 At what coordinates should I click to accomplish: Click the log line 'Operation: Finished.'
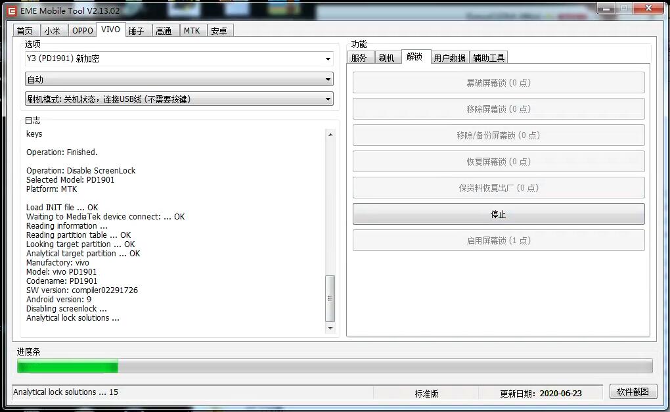(x=62, y=152)
